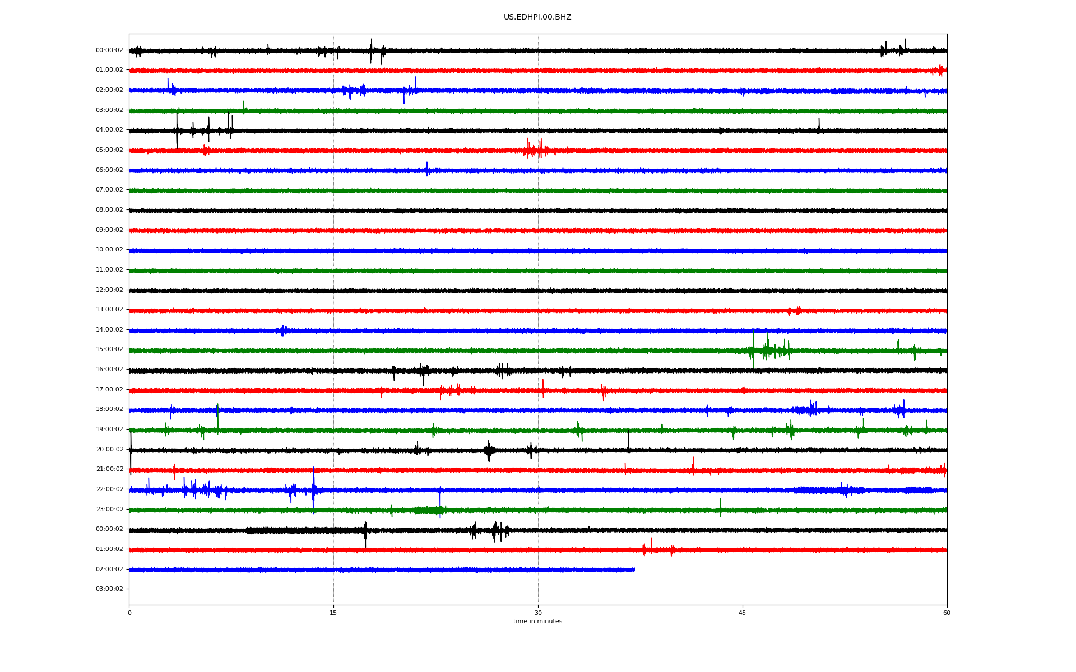Click the tall spike in the 22:00:02 blue trace near minute 13
Screen dimensions: 1076x672
pos(313,490)
